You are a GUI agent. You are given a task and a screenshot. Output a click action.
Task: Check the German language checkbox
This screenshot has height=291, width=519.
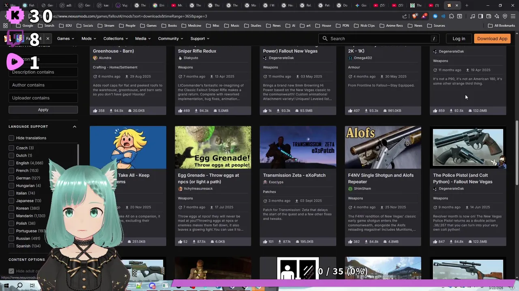[11, 178]
